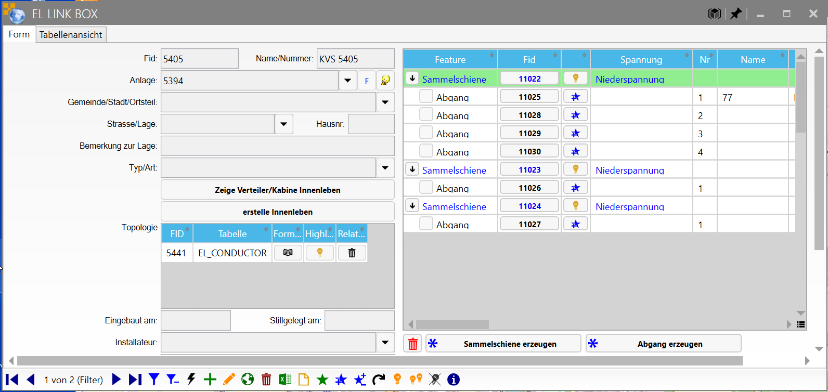Click blue crossed star in bottom toolbar
Viewport: 828px width, 392px height.
pos(341,380)
